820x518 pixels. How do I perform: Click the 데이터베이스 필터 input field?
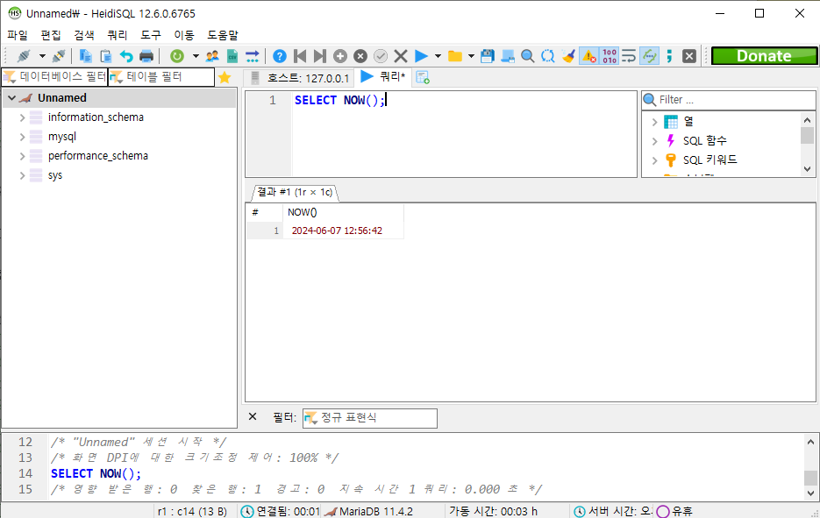point(54,77)
